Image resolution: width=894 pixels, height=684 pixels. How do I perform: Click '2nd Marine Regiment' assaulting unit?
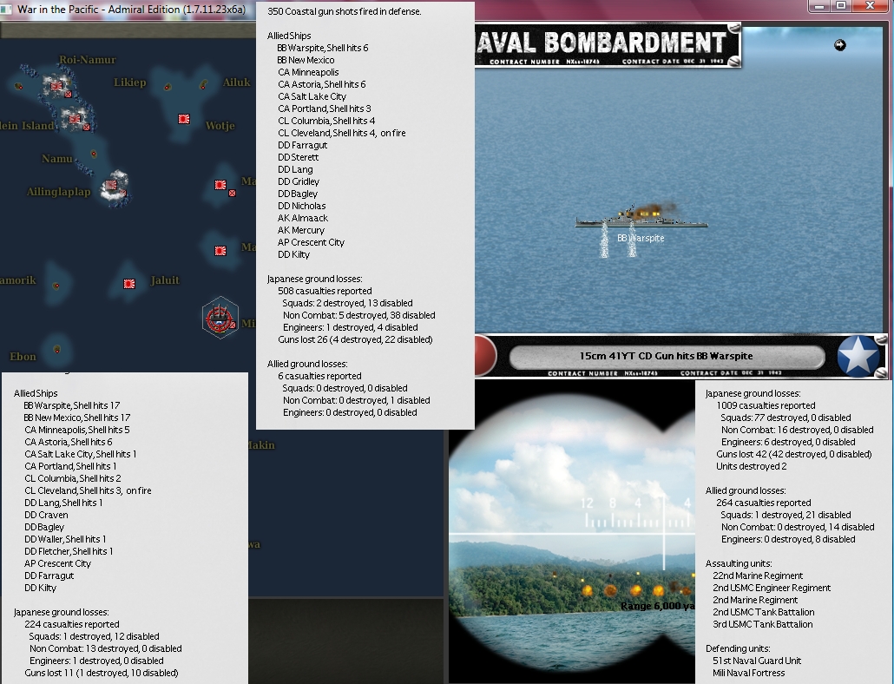755,600
